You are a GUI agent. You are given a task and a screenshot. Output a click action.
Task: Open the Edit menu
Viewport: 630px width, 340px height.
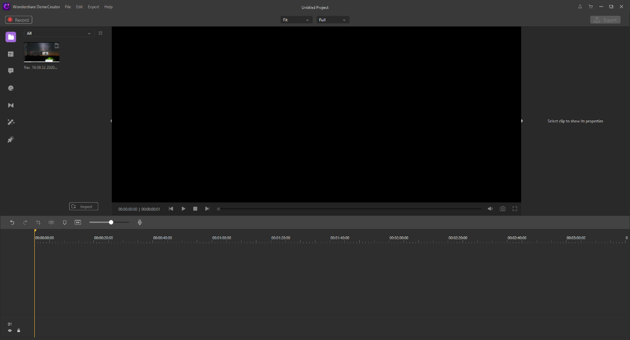tap(79, 7)
